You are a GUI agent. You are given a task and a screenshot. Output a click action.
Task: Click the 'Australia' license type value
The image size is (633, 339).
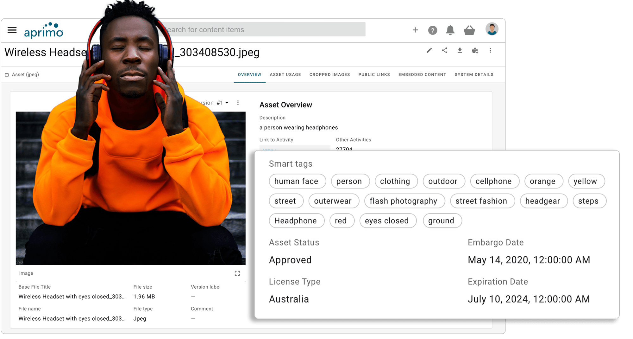289,299
